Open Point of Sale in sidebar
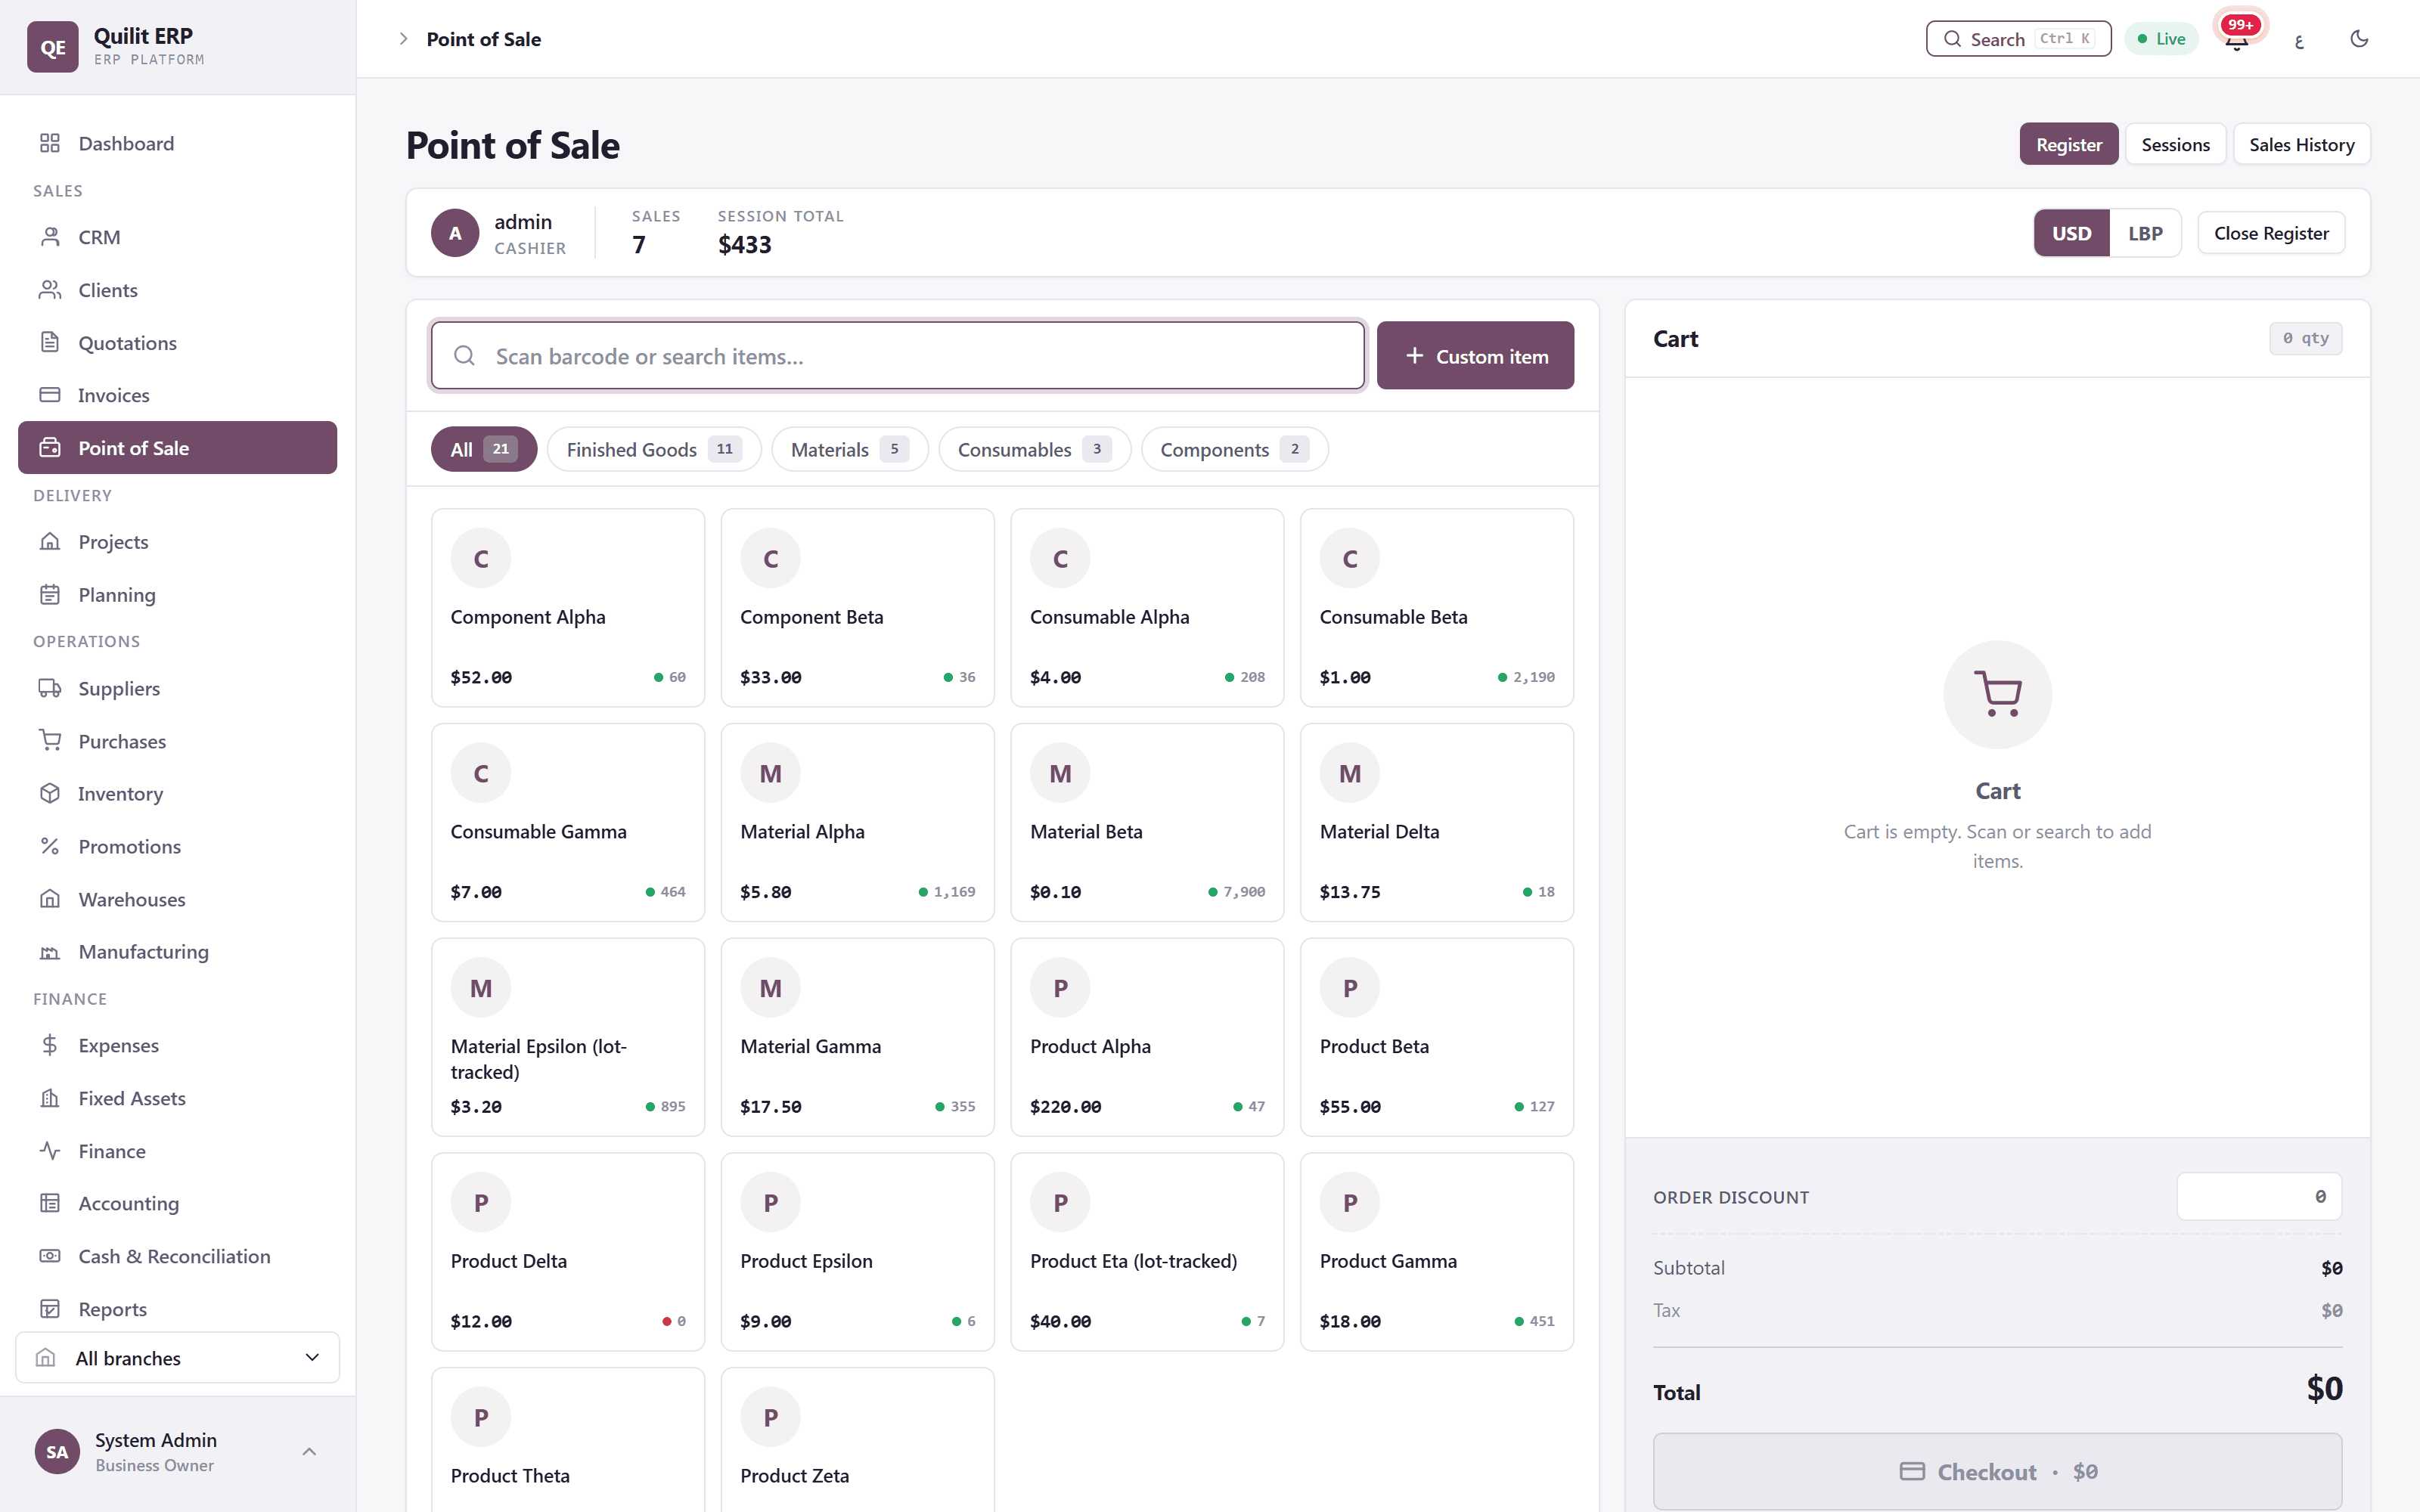Viewport: 2420px width, 1512px height. point(178,447)
